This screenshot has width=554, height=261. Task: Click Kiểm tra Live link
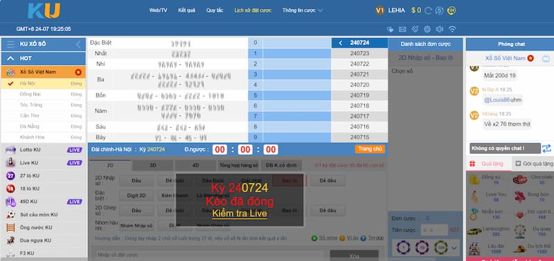(239, 213)
